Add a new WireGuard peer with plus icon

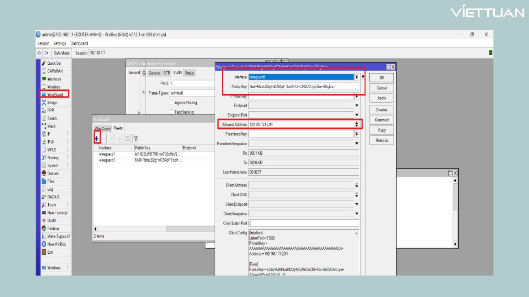pyautogui.click(x=97, y=139)
